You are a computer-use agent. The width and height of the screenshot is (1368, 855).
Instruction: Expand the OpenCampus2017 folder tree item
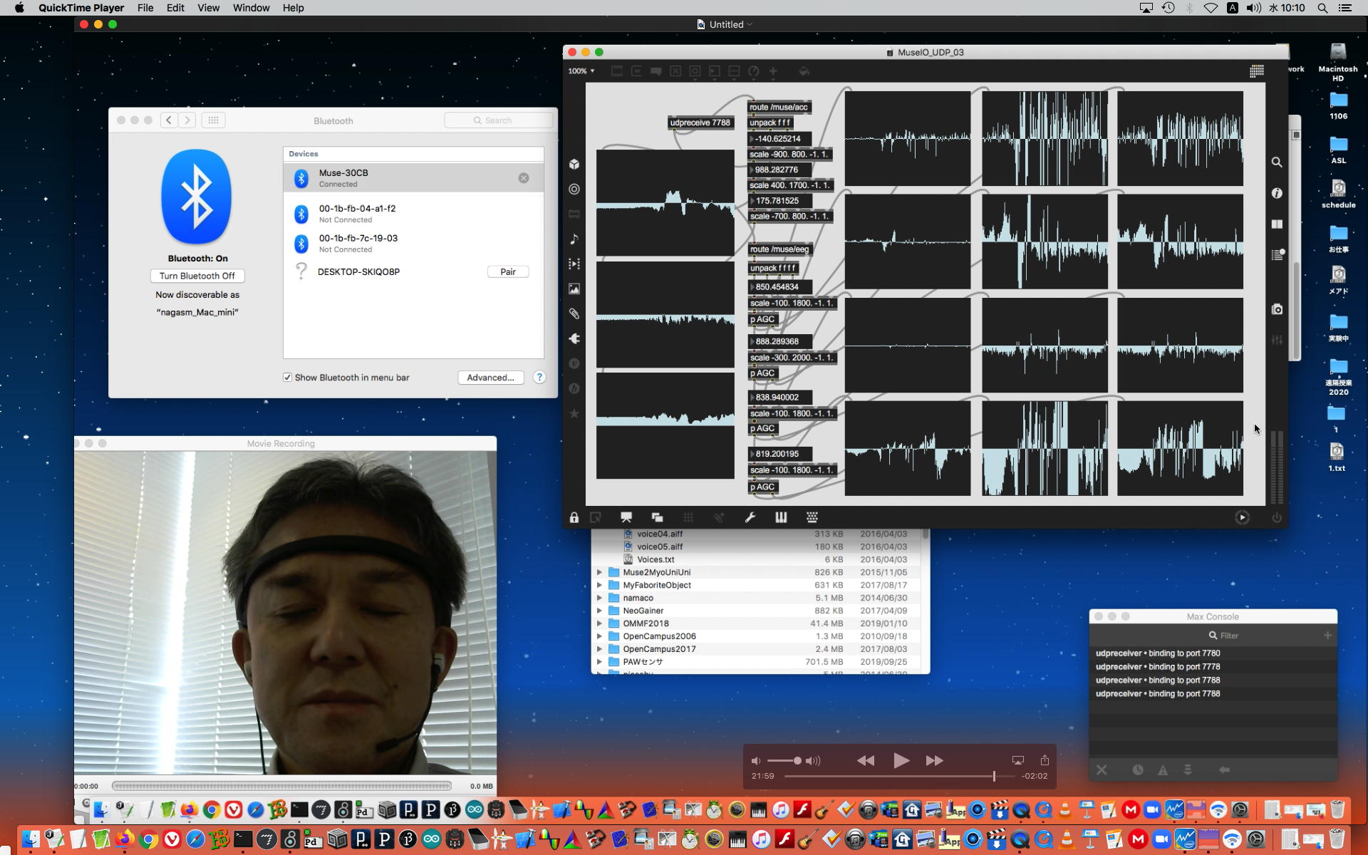tap(599, 649)
